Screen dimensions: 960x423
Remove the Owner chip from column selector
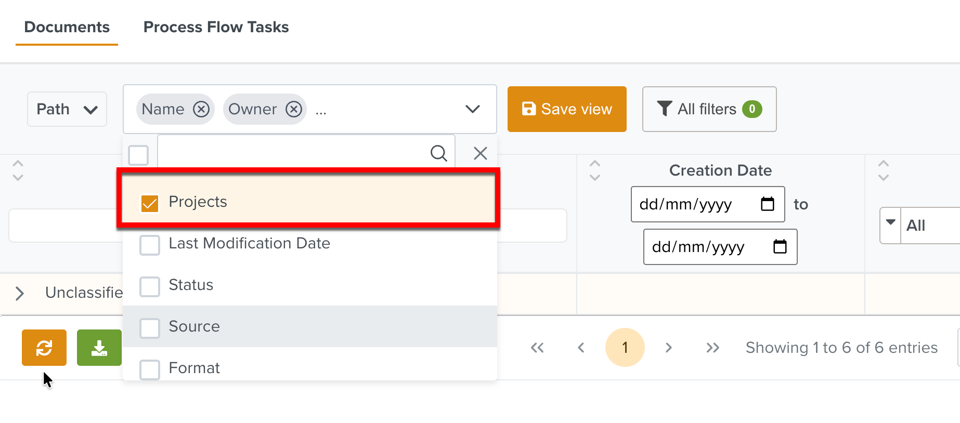point(294,109)
